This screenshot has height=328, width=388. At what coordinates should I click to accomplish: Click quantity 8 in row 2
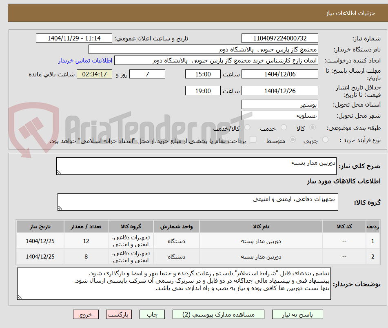(86, 257)
